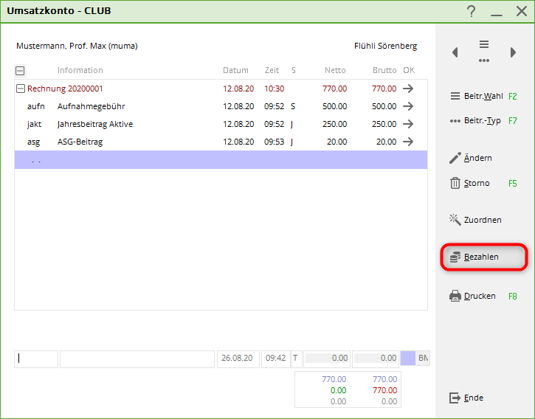
Task: Click the arrow in Aufnahmegebühr row
Action: (408, 106)
